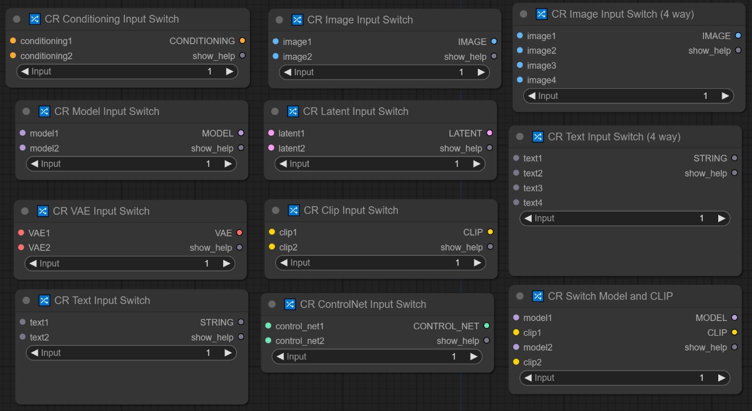Click the shuffle icon on CR Clip Input Switch
The height and width of the screenshot is (411, 752).
pos(293,210)
